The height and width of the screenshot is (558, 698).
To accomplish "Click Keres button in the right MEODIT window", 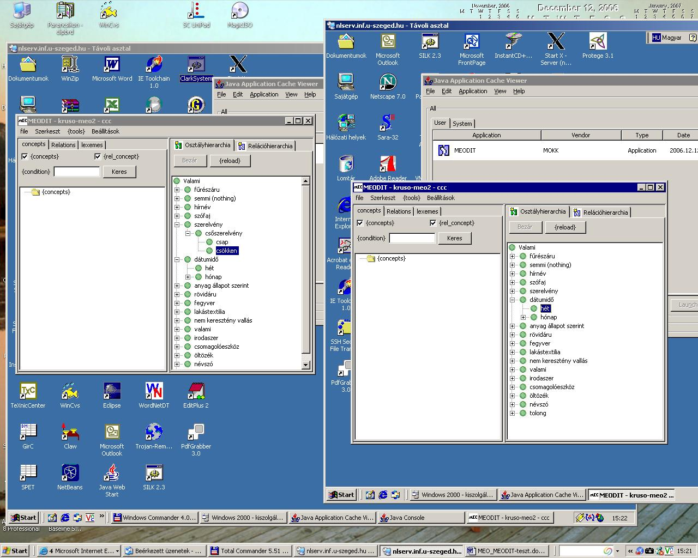I will point(454,238).
